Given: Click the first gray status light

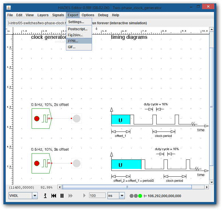Looking at the screenshot, I should [x=131, y=196].
